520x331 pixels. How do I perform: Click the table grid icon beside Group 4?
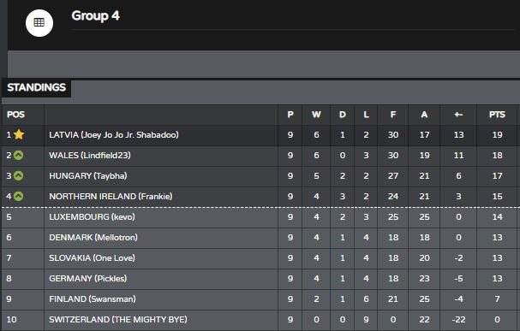(x=39, y=22)
